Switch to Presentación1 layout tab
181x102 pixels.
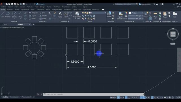click(15, 97)
